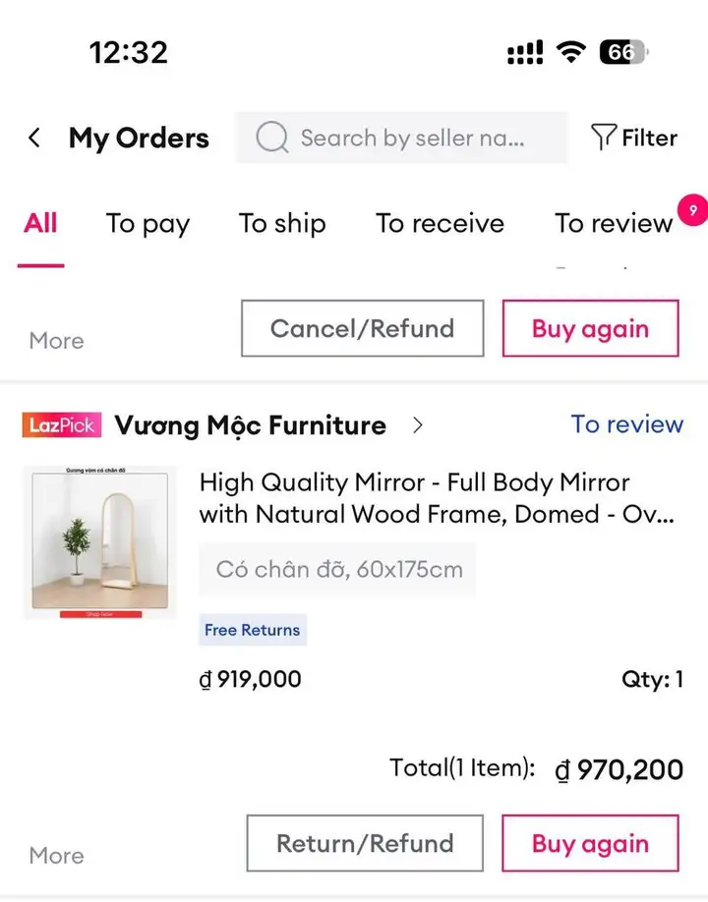Tap the back arrow beside My Orders
Screen dimensions: 708x902
coord(34,139)
